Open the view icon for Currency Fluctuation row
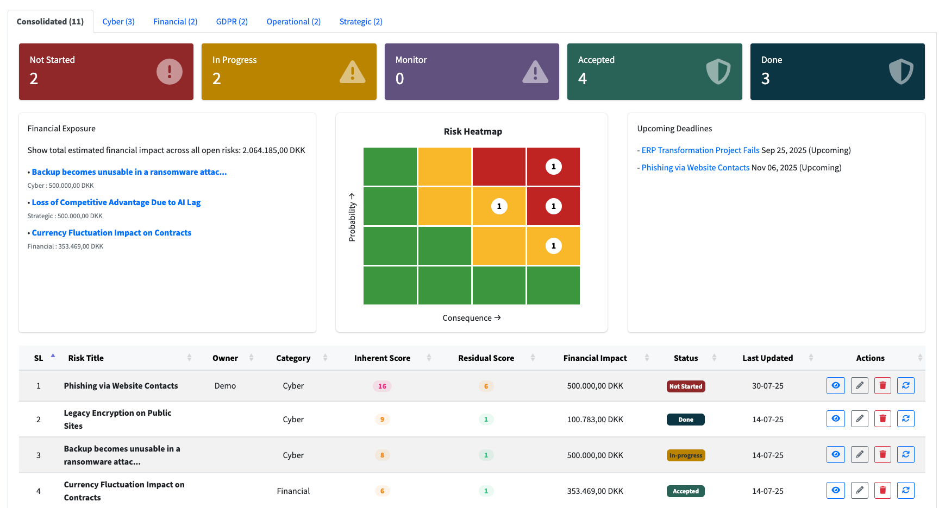 [836, 490]
